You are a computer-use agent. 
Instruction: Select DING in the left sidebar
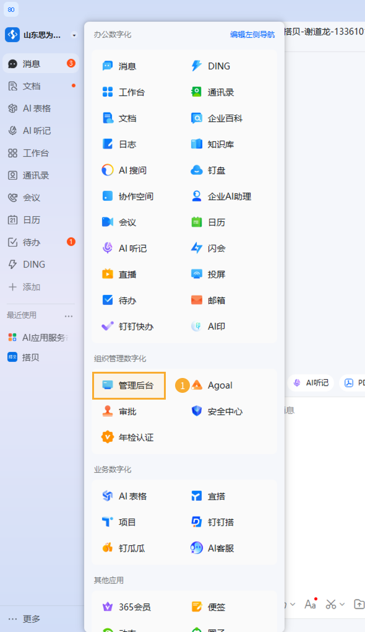coord(41,265)
